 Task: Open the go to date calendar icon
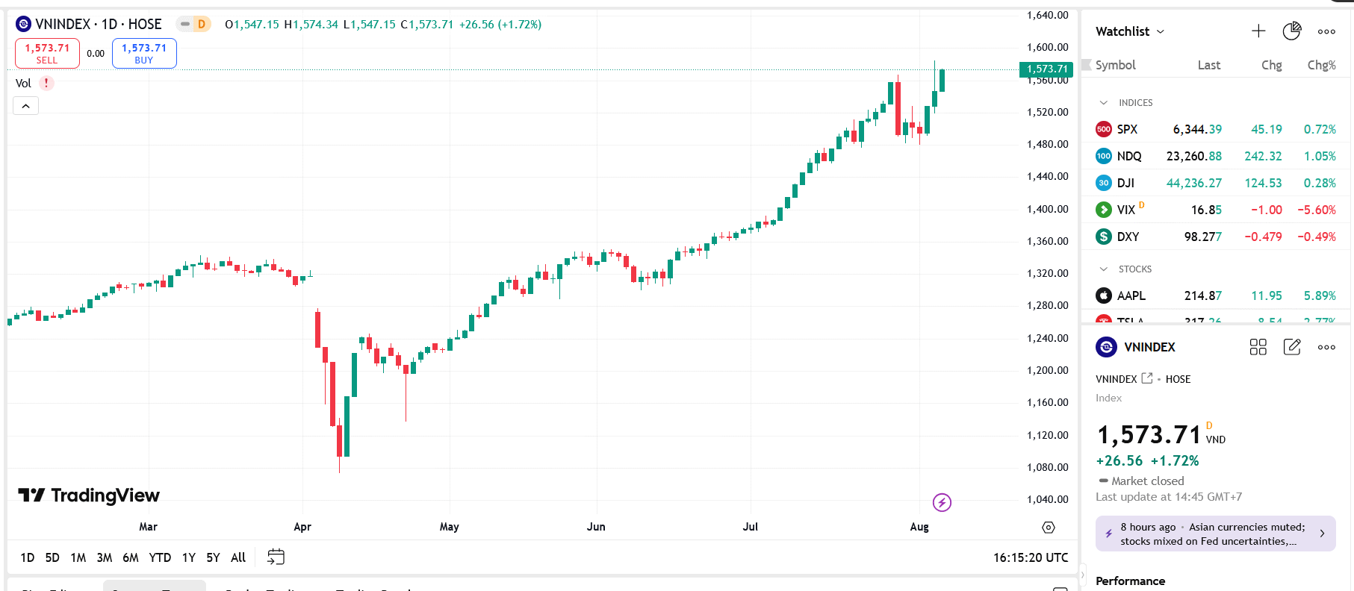(276, 557)
